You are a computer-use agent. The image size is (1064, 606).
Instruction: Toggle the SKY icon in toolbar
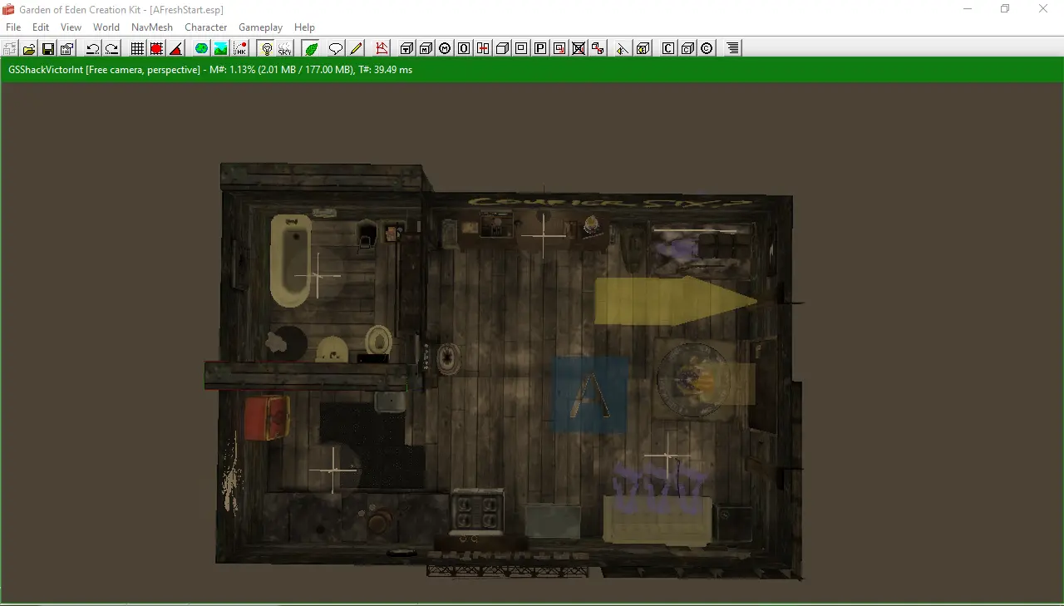point(285,48)
